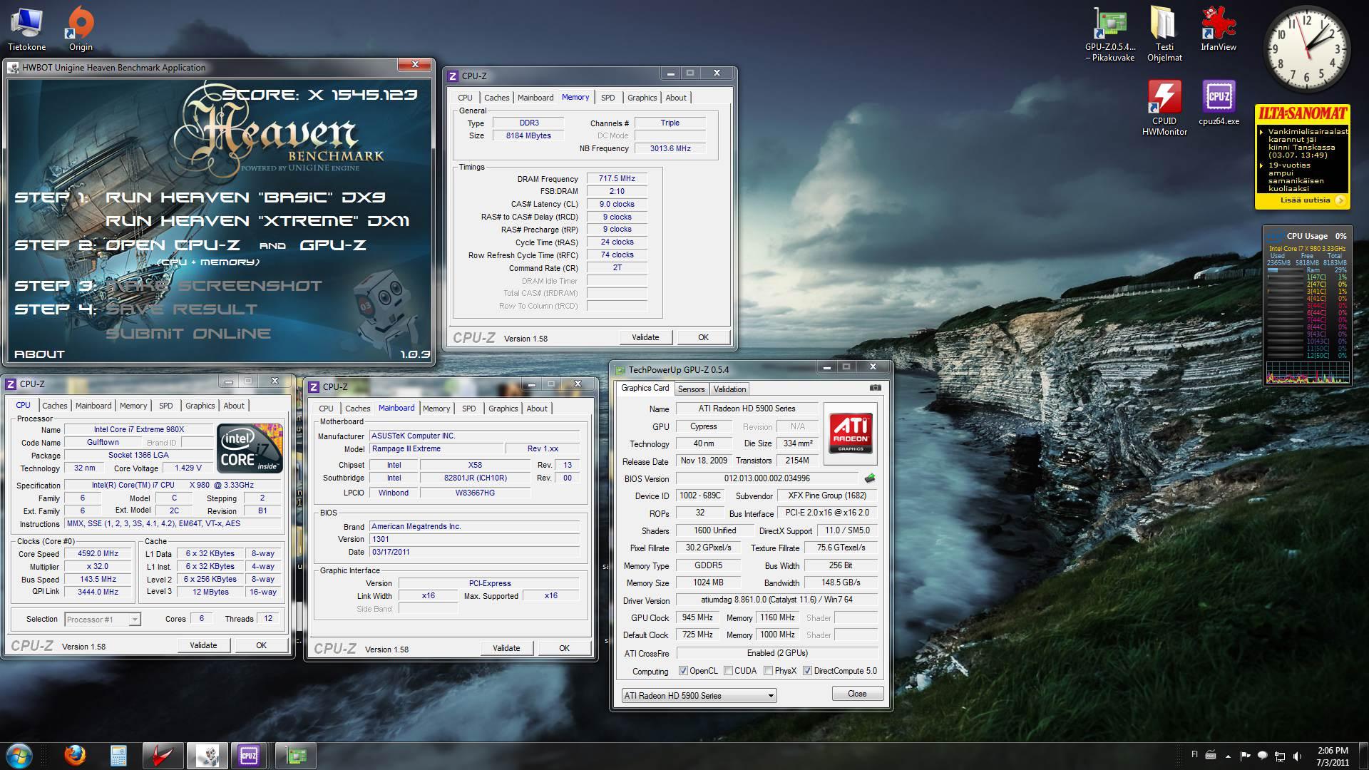Click Run Heaven Basic DX9 option
This screenshot has height=770, width=1369.
(245, 197)
